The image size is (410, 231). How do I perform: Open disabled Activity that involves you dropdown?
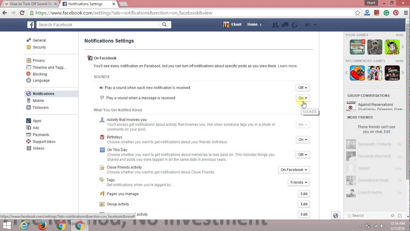303,124
